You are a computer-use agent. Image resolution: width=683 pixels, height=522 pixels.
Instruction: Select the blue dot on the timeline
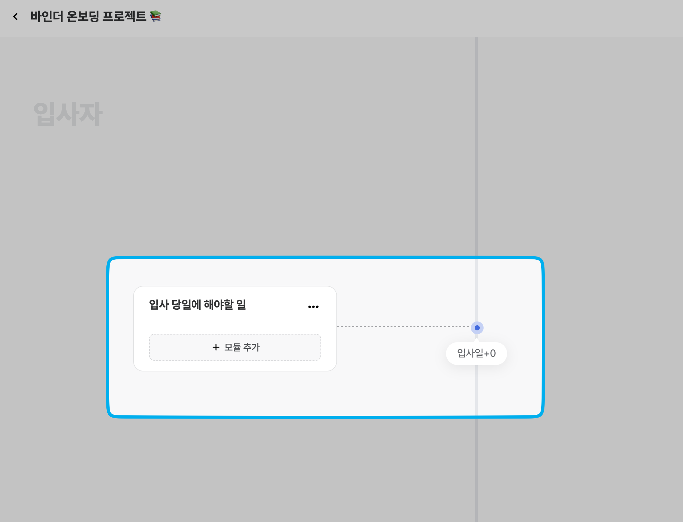click(x=477, y=328)
